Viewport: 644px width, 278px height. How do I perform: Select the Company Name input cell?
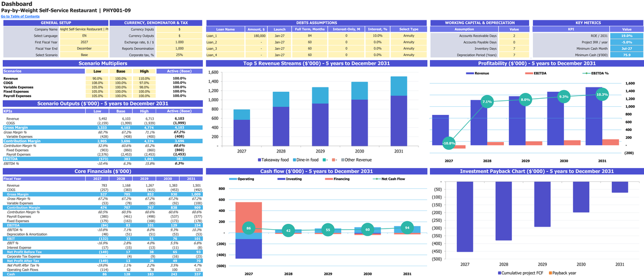coord(84,29)
